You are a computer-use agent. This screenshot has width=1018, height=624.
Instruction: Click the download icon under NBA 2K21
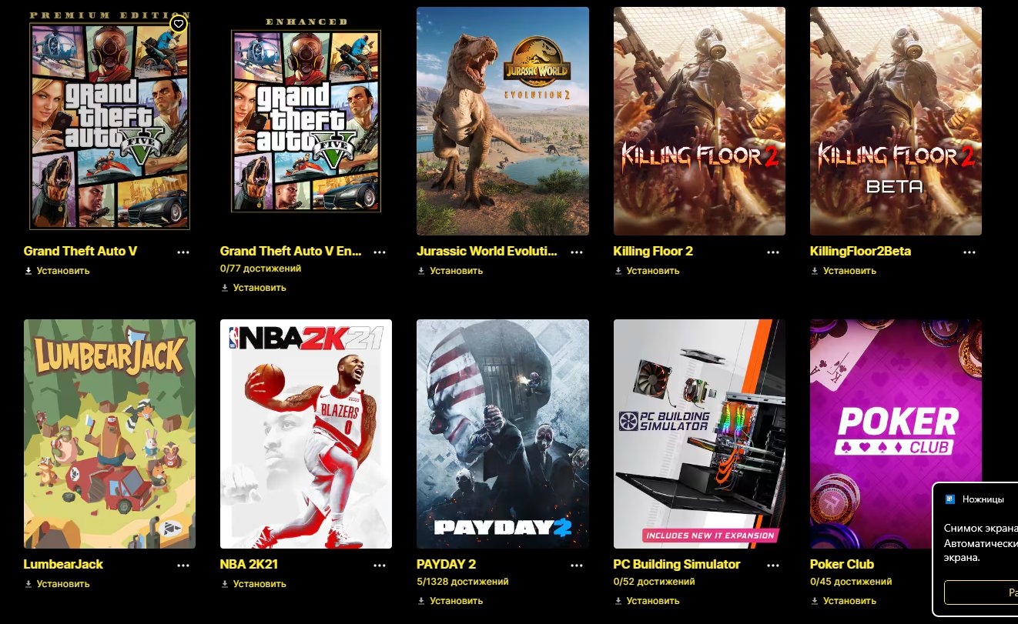225,584
